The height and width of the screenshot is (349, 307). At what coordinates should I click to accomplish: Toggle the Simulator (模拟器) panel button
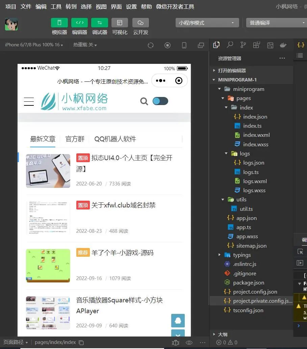click(x=59, y=23)
